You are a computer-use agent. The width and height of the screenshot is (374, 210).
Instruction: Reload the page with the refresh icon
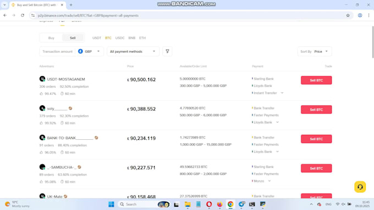click(x=23, y=15)
